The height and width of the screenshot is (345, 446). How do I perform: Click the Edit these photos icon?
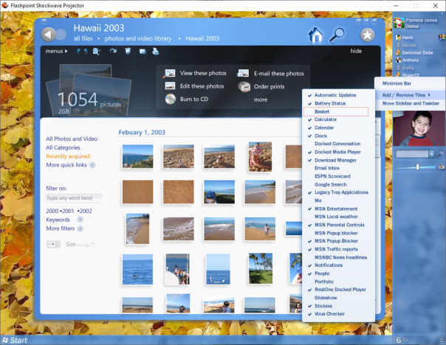170,86
